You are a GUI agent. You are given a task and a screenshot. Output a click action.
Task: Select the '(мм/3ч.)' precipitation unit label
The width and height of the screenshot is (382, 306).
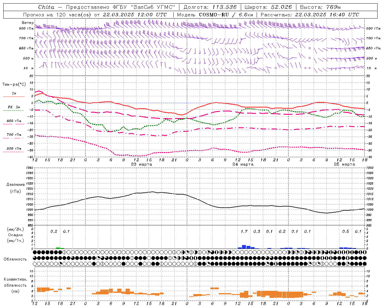[x=16, y=229]
